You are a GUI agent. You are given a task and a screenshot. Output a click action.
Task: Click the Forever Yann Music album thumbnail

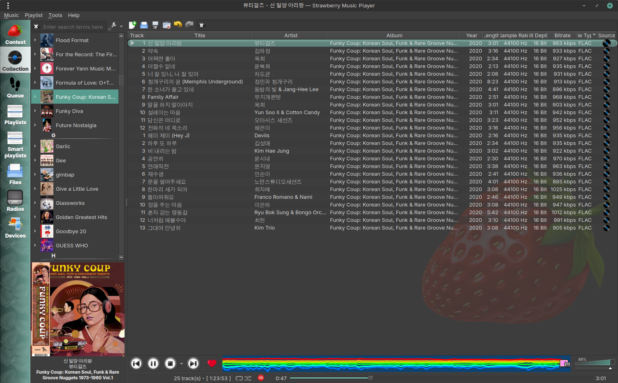tap(47, 68)
